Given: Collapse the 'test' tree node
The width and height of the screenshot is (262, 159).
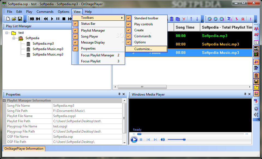Looking at the screenshot, I should coord(7,33).
